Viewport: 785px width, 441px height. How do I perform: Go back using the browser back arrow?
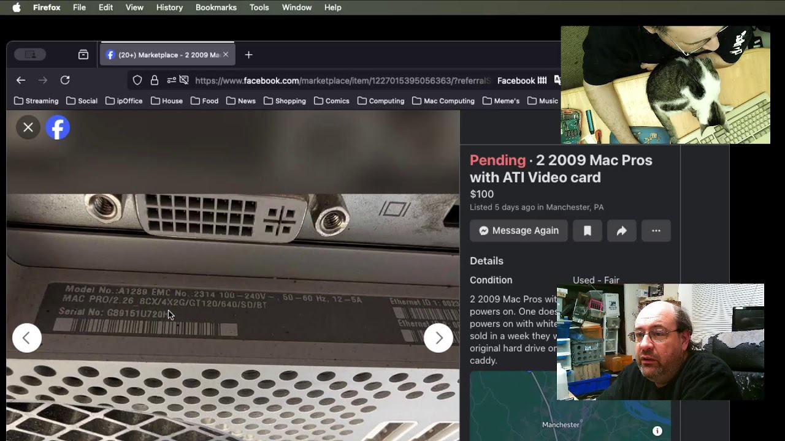coord(21,80)
